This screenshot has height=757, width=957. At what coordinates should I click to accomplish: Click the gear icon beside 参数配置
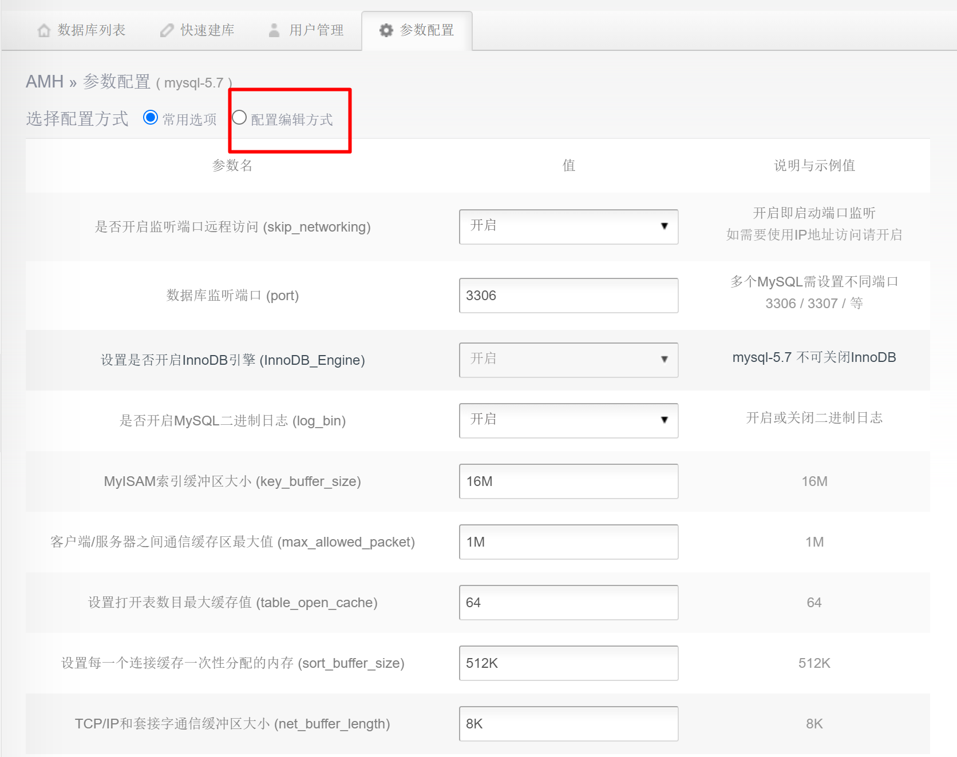[x=386, y=30]
